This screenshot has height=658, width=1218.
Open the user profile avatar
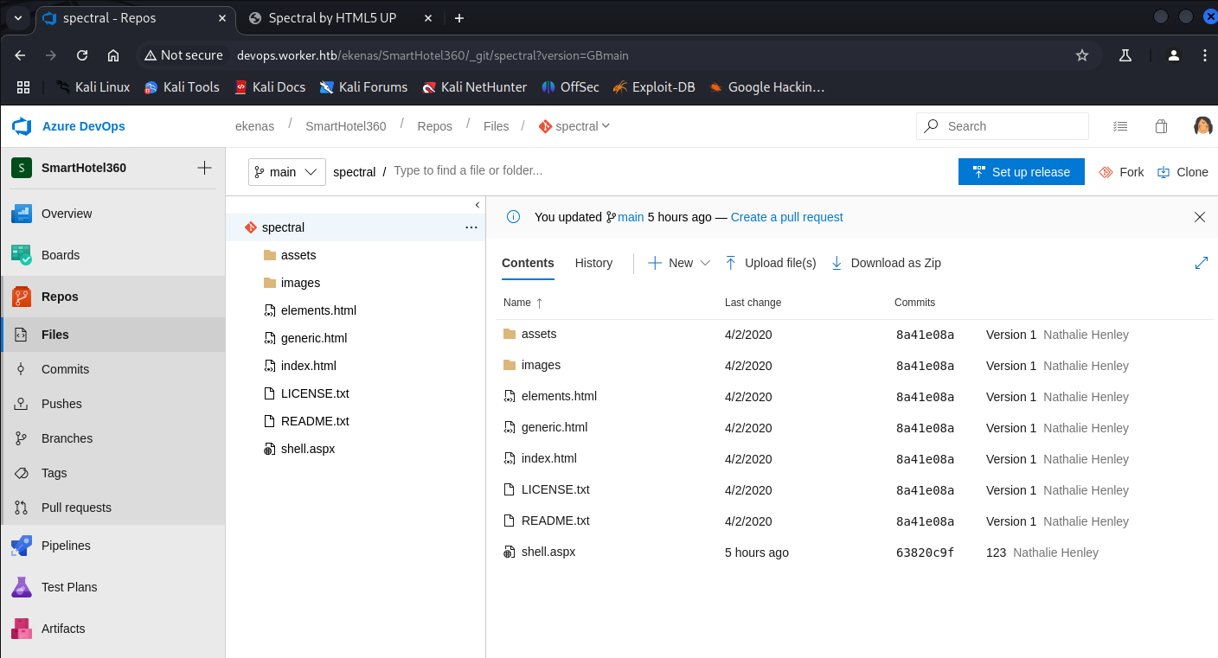coord(1202,126)
